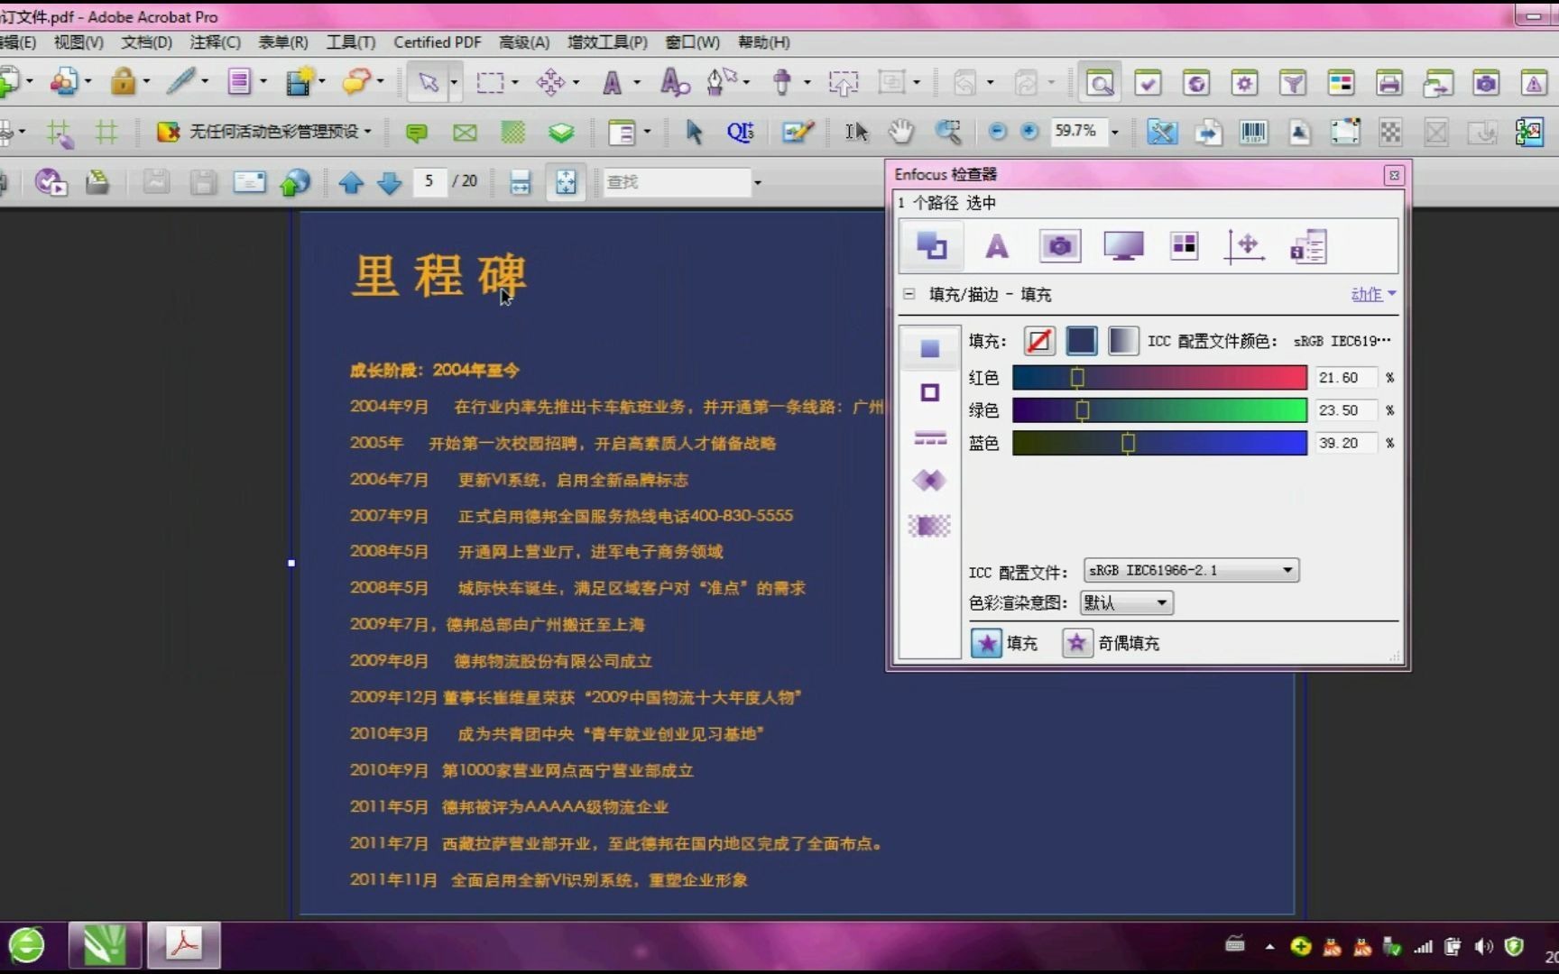Select the stroke outline square sidebar icon
1559x974 pixels.
929,392
